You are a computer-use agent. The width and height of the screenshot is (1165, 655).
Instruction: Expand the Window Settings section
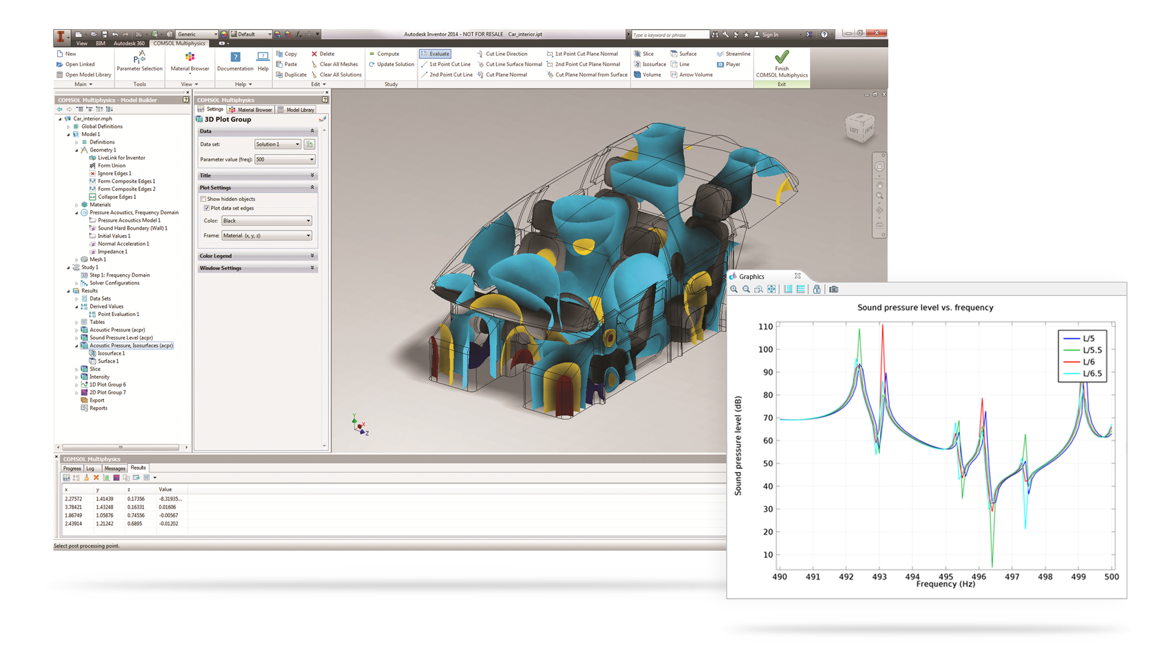point(257,268)
